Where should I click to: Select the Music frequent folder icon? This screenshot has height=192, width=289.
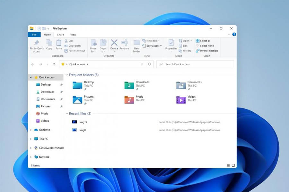coord(129,100)
